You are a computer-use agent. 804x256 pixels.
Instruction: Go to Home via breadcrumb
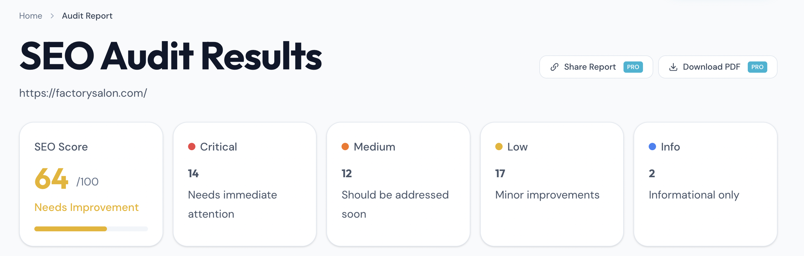tap(31, 16)
